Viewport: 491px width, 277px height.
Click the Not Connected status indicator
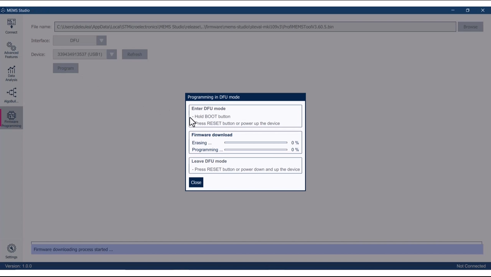[x=471, y=266]
